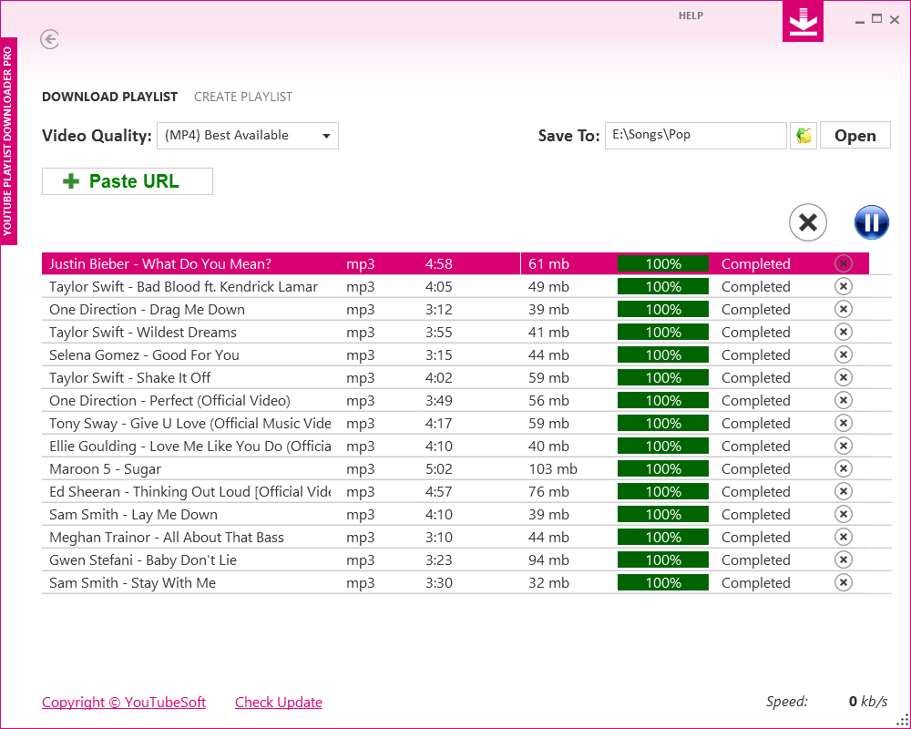
Task: Pause all downloads with blue pause button
Action: tap(872, 222)
